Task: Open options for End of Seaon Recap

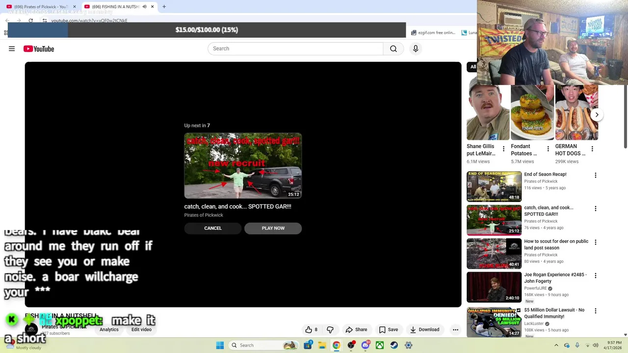Action: 595,175
